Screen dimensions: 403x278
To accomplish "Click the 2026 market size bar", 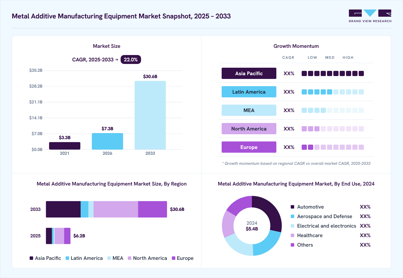I will tap(107, 141).
